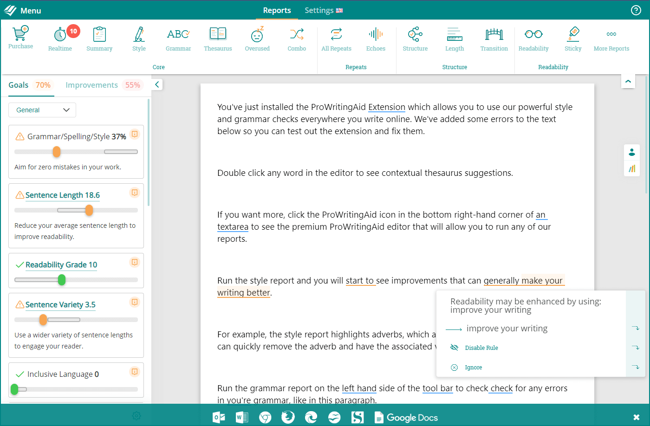Click the Sentence Length slider handle
The width and height of the screenshot is (650, 426).
click(x=89, y=210)
